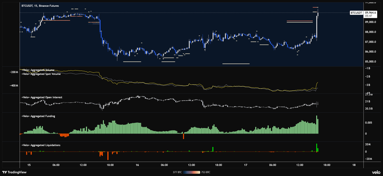Image resolution: width=383 pixels, height=176 pixels.
Task: Click the -20M liquidations axis label
Action: [369, 159]
